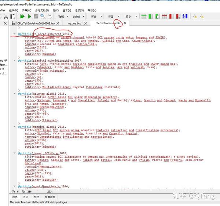Viewport: 220px width, 206px height.
Task: Open the 帮助(H) menu
Action: point(92,10)
